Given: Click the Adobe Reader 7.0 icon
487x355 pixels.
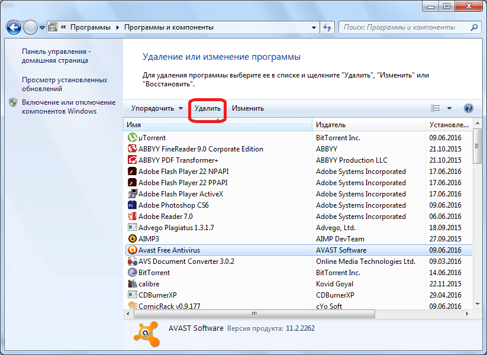Looking at the screenshot, I should tap(133, 216).
